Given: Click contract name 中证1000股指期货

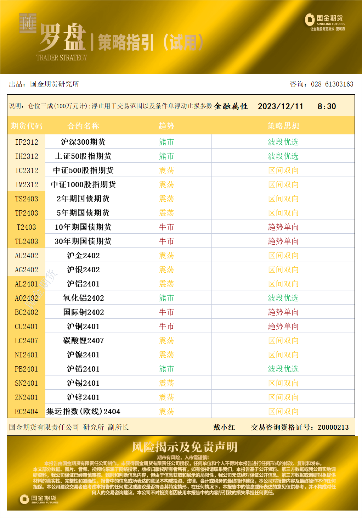Looking at the screenshot, I should click(83, 184).
